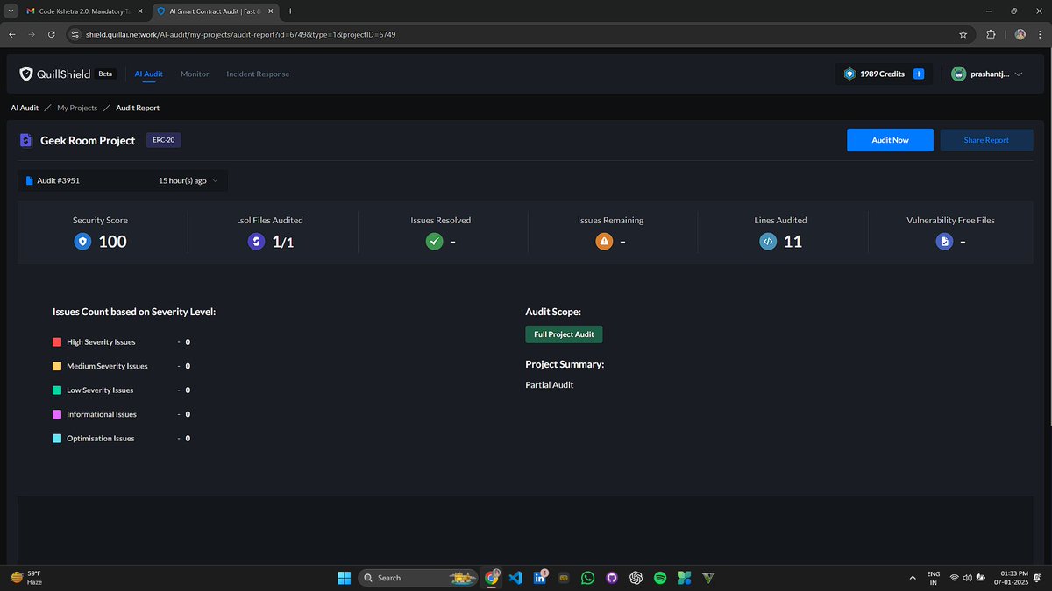The width and height of the screenshot is (1052, 591).
Task: Open the Windows Start menu
Action: 344,577
